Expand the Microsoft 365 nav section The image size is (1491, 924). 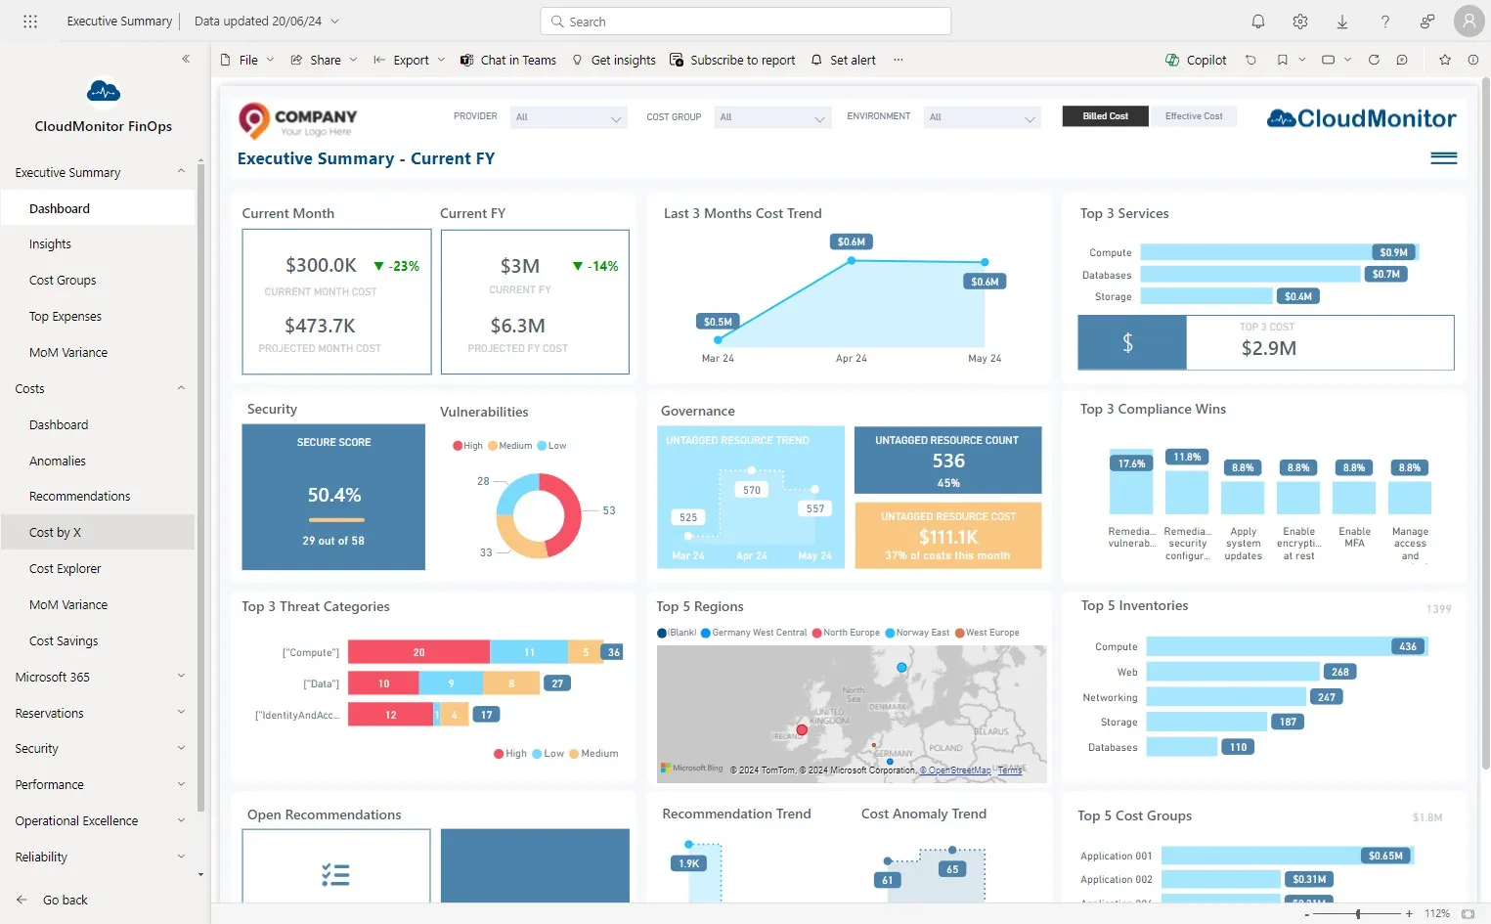pos(181,676)
